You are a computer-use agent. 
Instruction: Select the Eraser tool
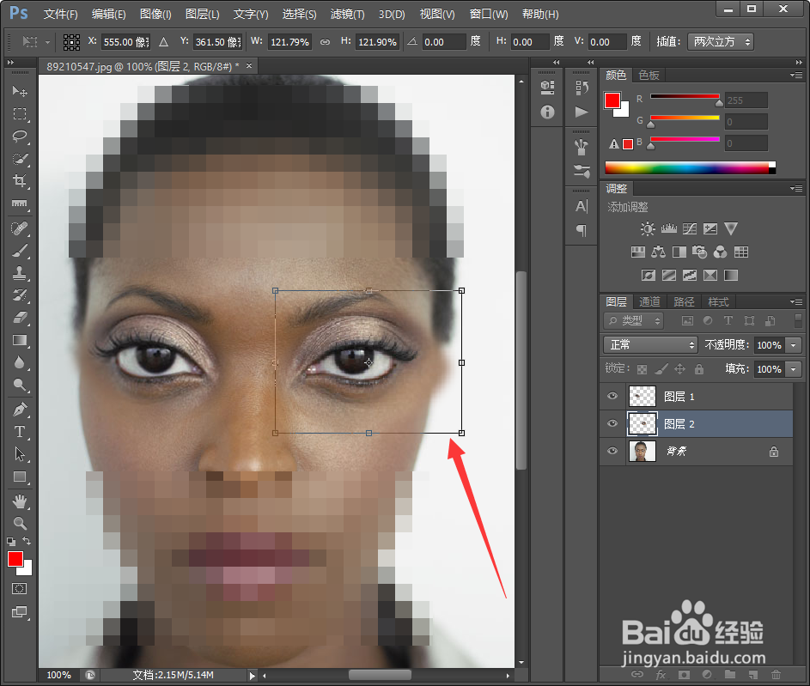pos(20,318)
